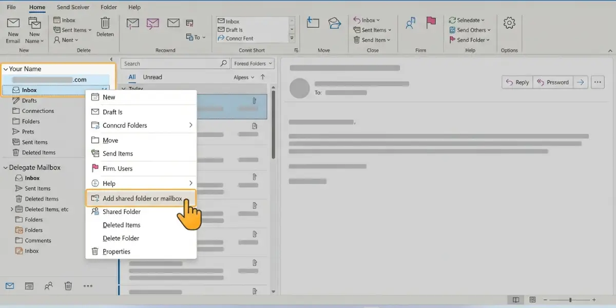Click the trash icon in bottom navigation
616x308 pixels.
(68, 286)
